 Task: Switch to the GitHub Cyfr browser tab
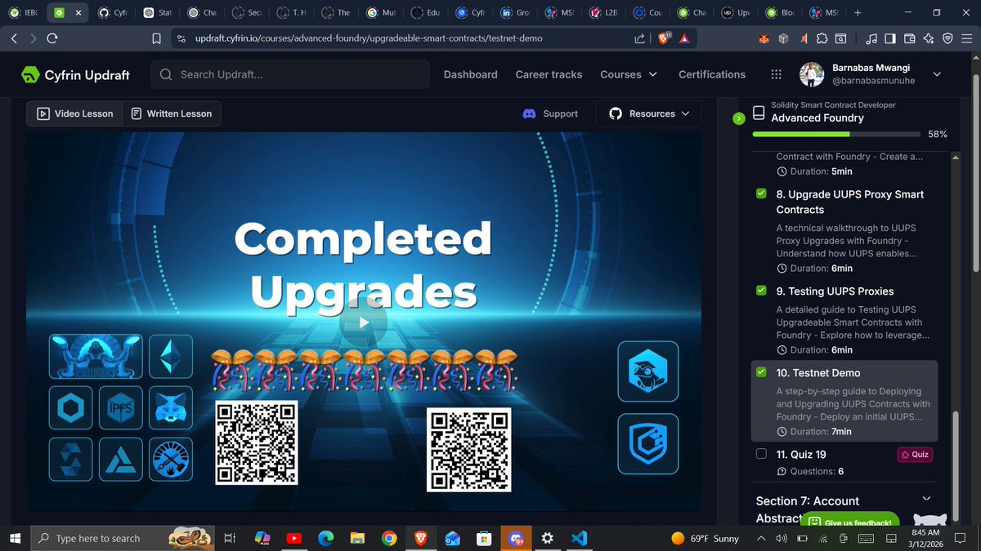click(111, 13)
